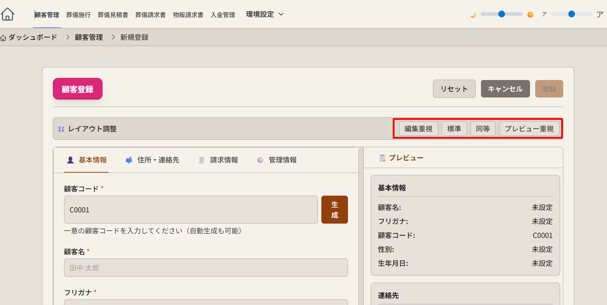Viewport: 607px width, 305px height.
Task: Click chevron before 新規登録 breadcrumb
Action: (x=113, y=37)
